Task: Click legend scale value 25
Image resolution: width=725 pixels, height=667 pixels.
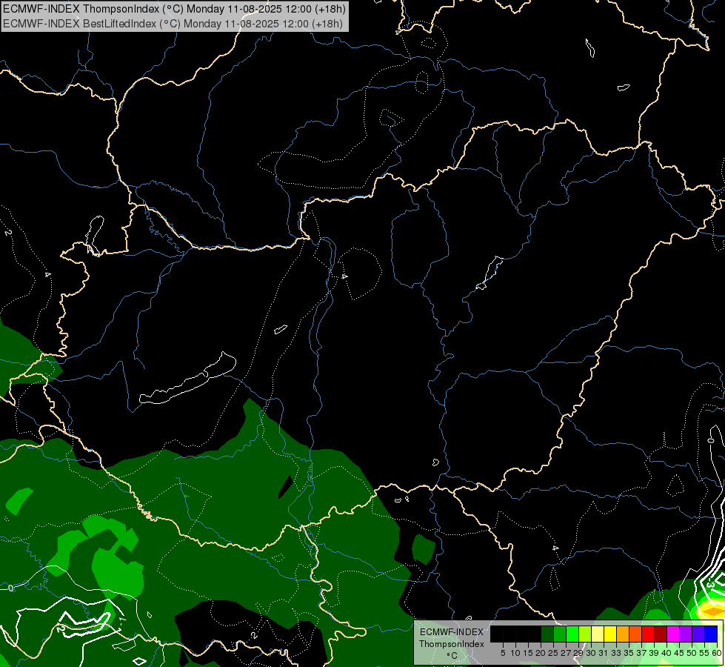Action: click(x=553, y=653)
